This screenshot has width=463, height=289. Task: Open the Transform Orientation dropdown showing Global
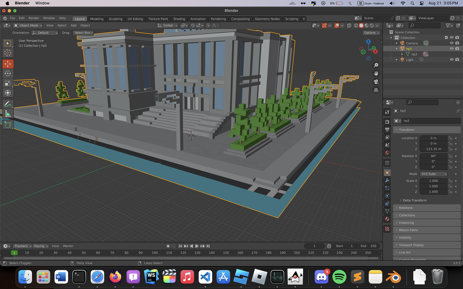point(167,25)
